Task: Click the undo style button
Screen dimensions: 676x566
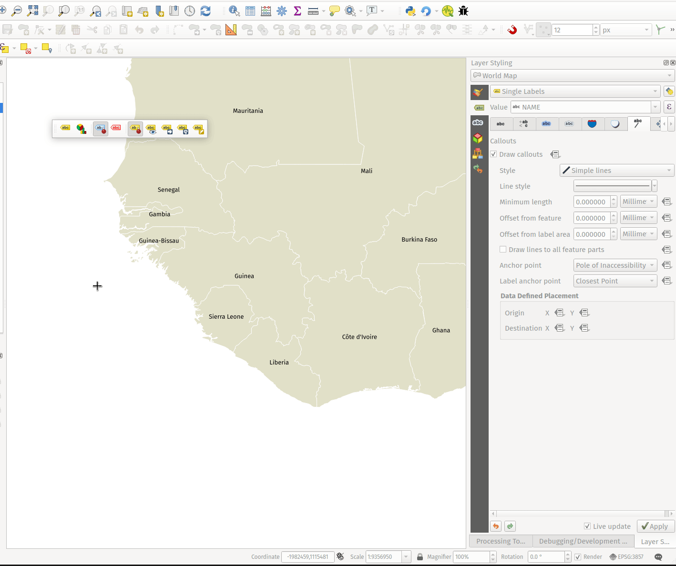Action: (x=496, y=526)
